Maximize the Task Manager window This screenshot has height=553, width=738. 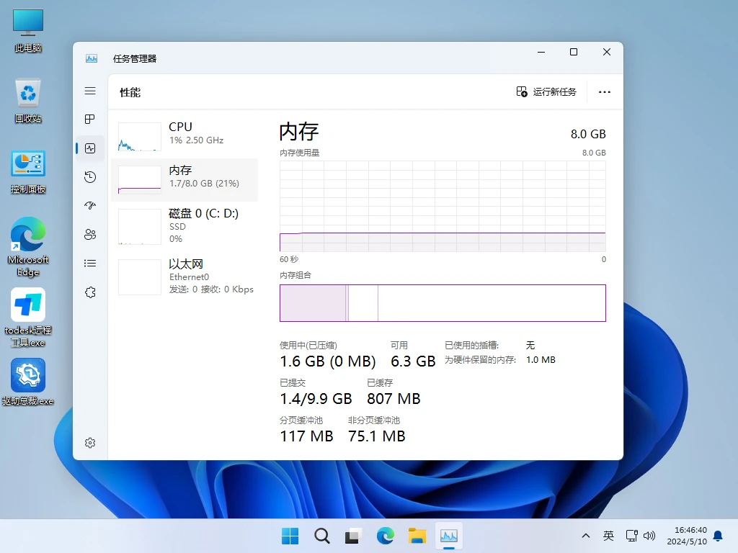(x=573, y=52)
